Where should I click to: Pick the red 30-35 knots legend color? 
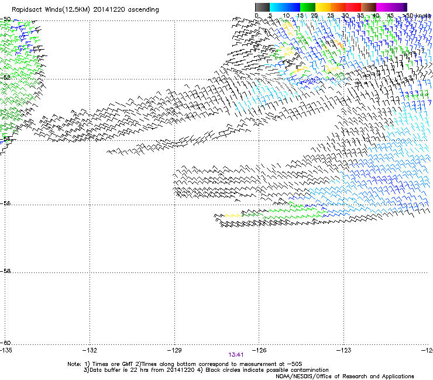(x=353, y=7)
